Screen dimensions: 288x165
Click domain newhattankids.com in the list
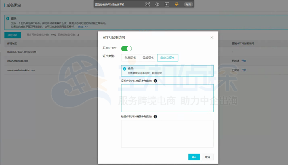[x=18, y=61]
